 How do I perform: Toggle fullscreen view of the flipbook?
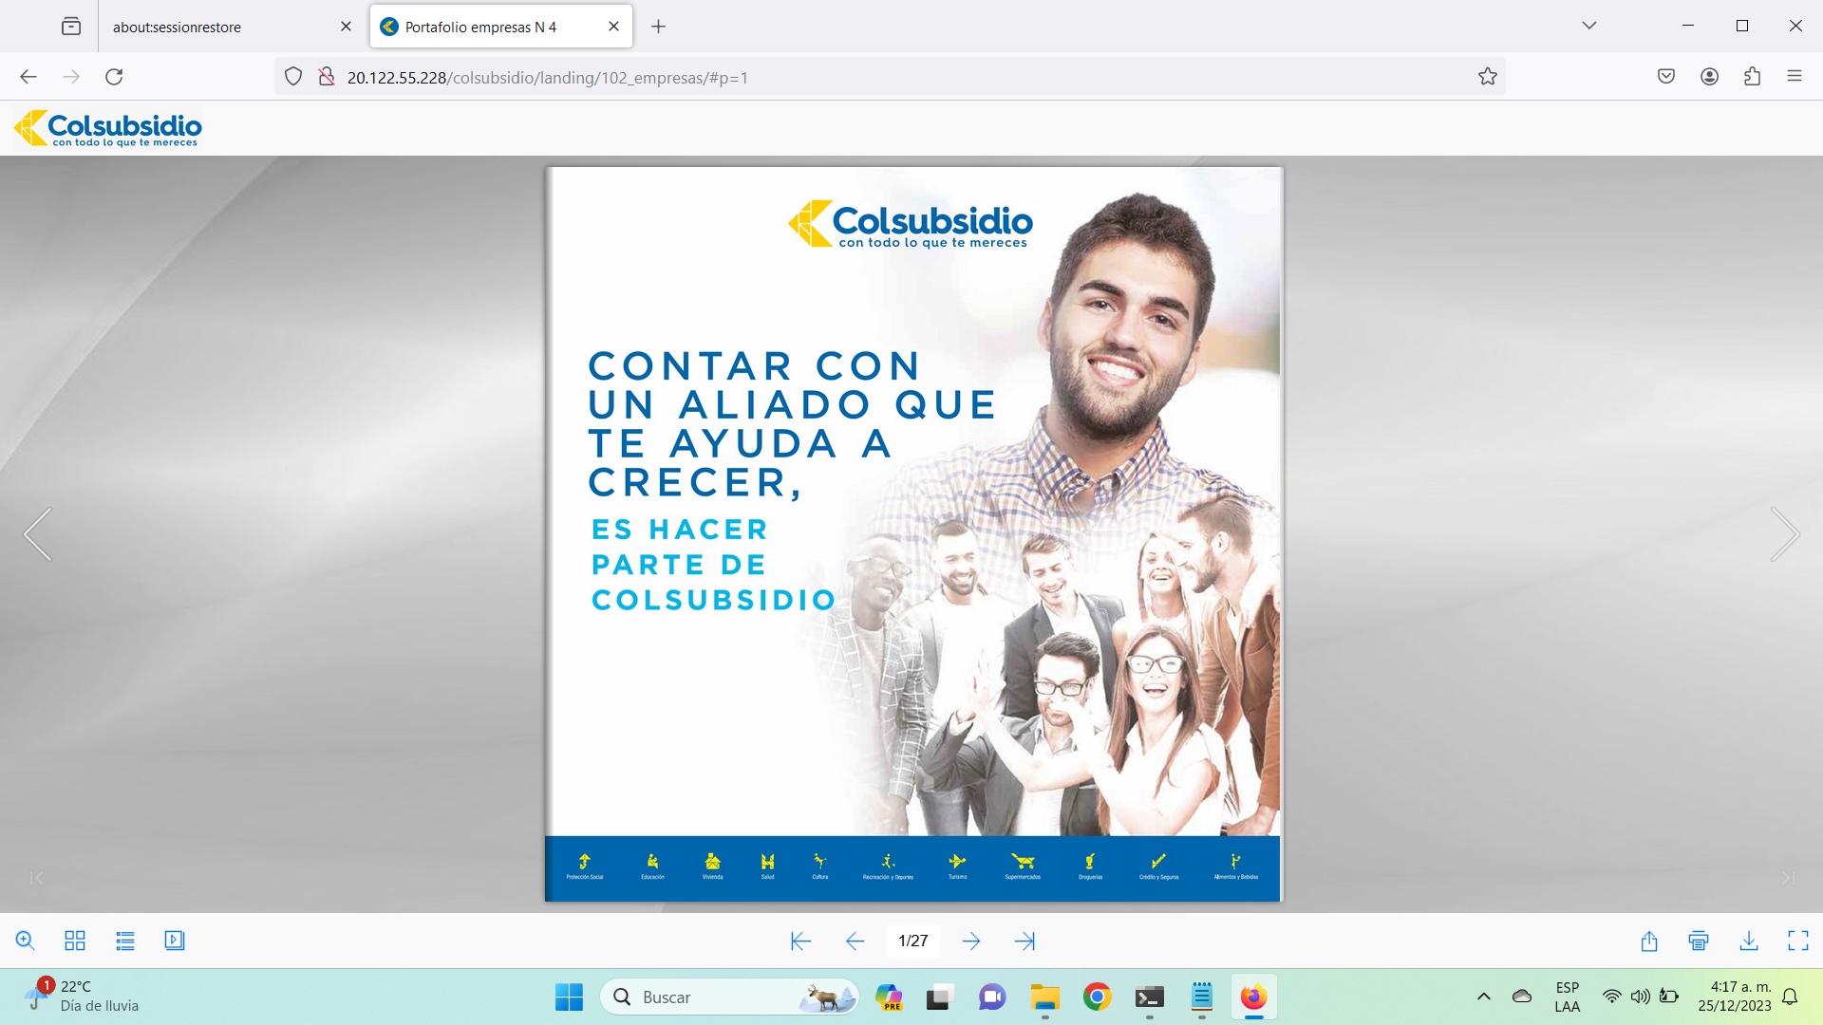[x=1798, y=941]
